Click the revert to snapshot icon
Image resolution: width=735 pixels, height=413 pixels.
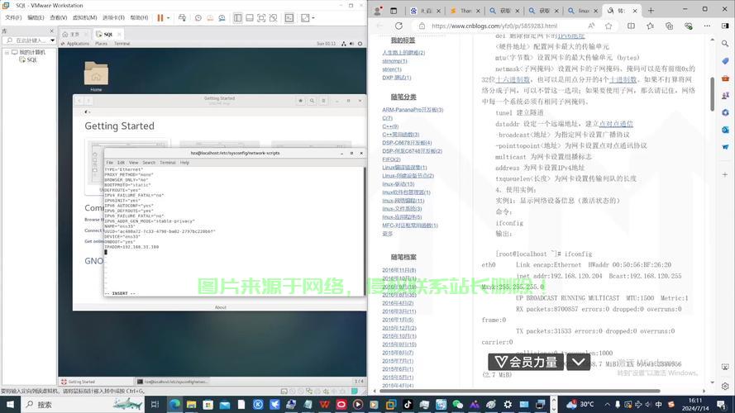point(210,18)
